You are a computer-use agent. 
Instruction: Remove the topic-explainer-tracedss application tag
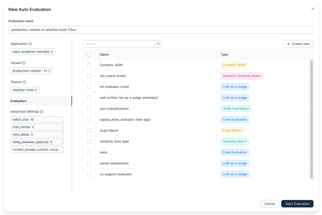[x=52, y=52]
